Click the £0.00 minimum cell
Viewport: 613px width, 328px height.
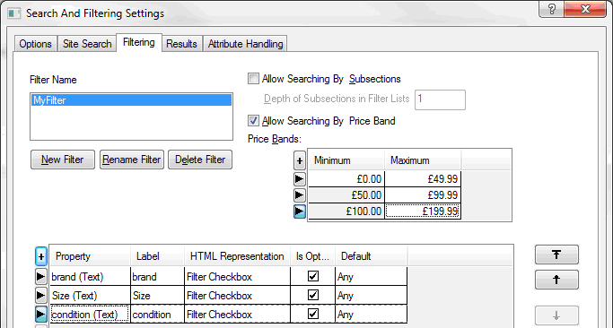click(346, 179)
